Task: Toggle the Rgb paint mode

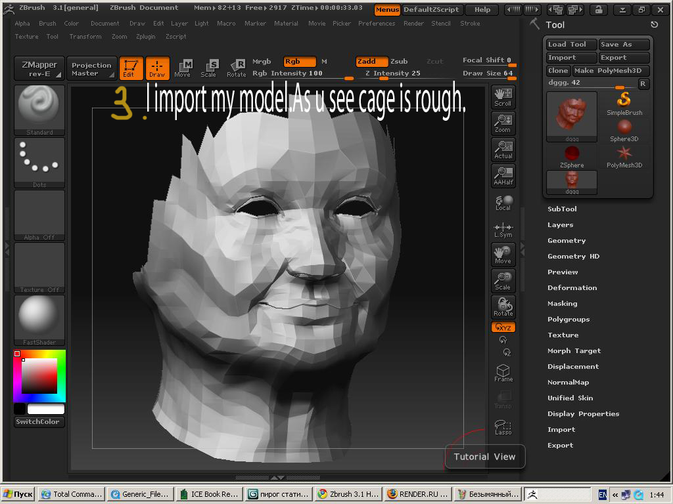Action: [x=299, y=62]
